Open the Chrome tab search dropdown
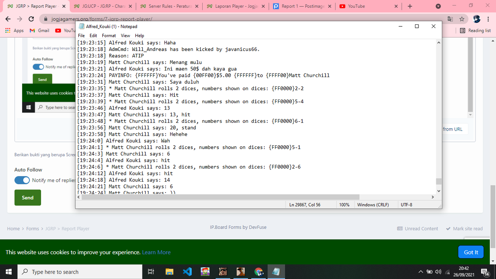Image resolution: width=496 pixels, height=279 pixels. (438, 6)
